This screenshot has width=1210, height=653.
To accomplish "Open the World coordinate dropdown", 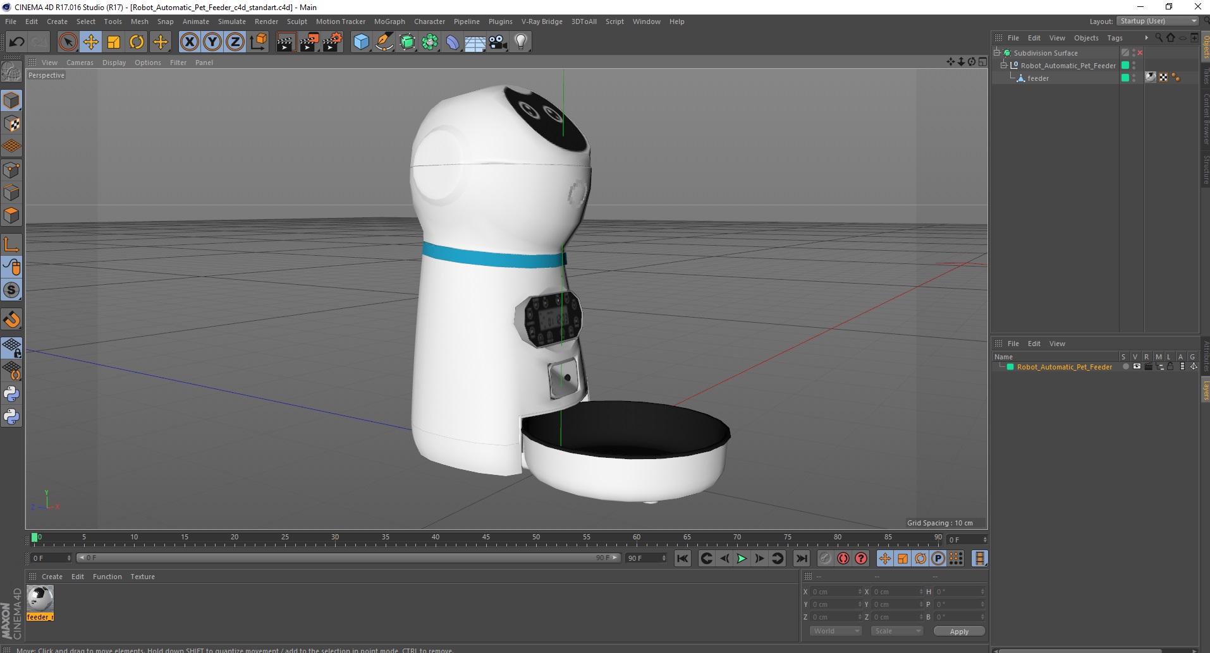I will (836, 631).
